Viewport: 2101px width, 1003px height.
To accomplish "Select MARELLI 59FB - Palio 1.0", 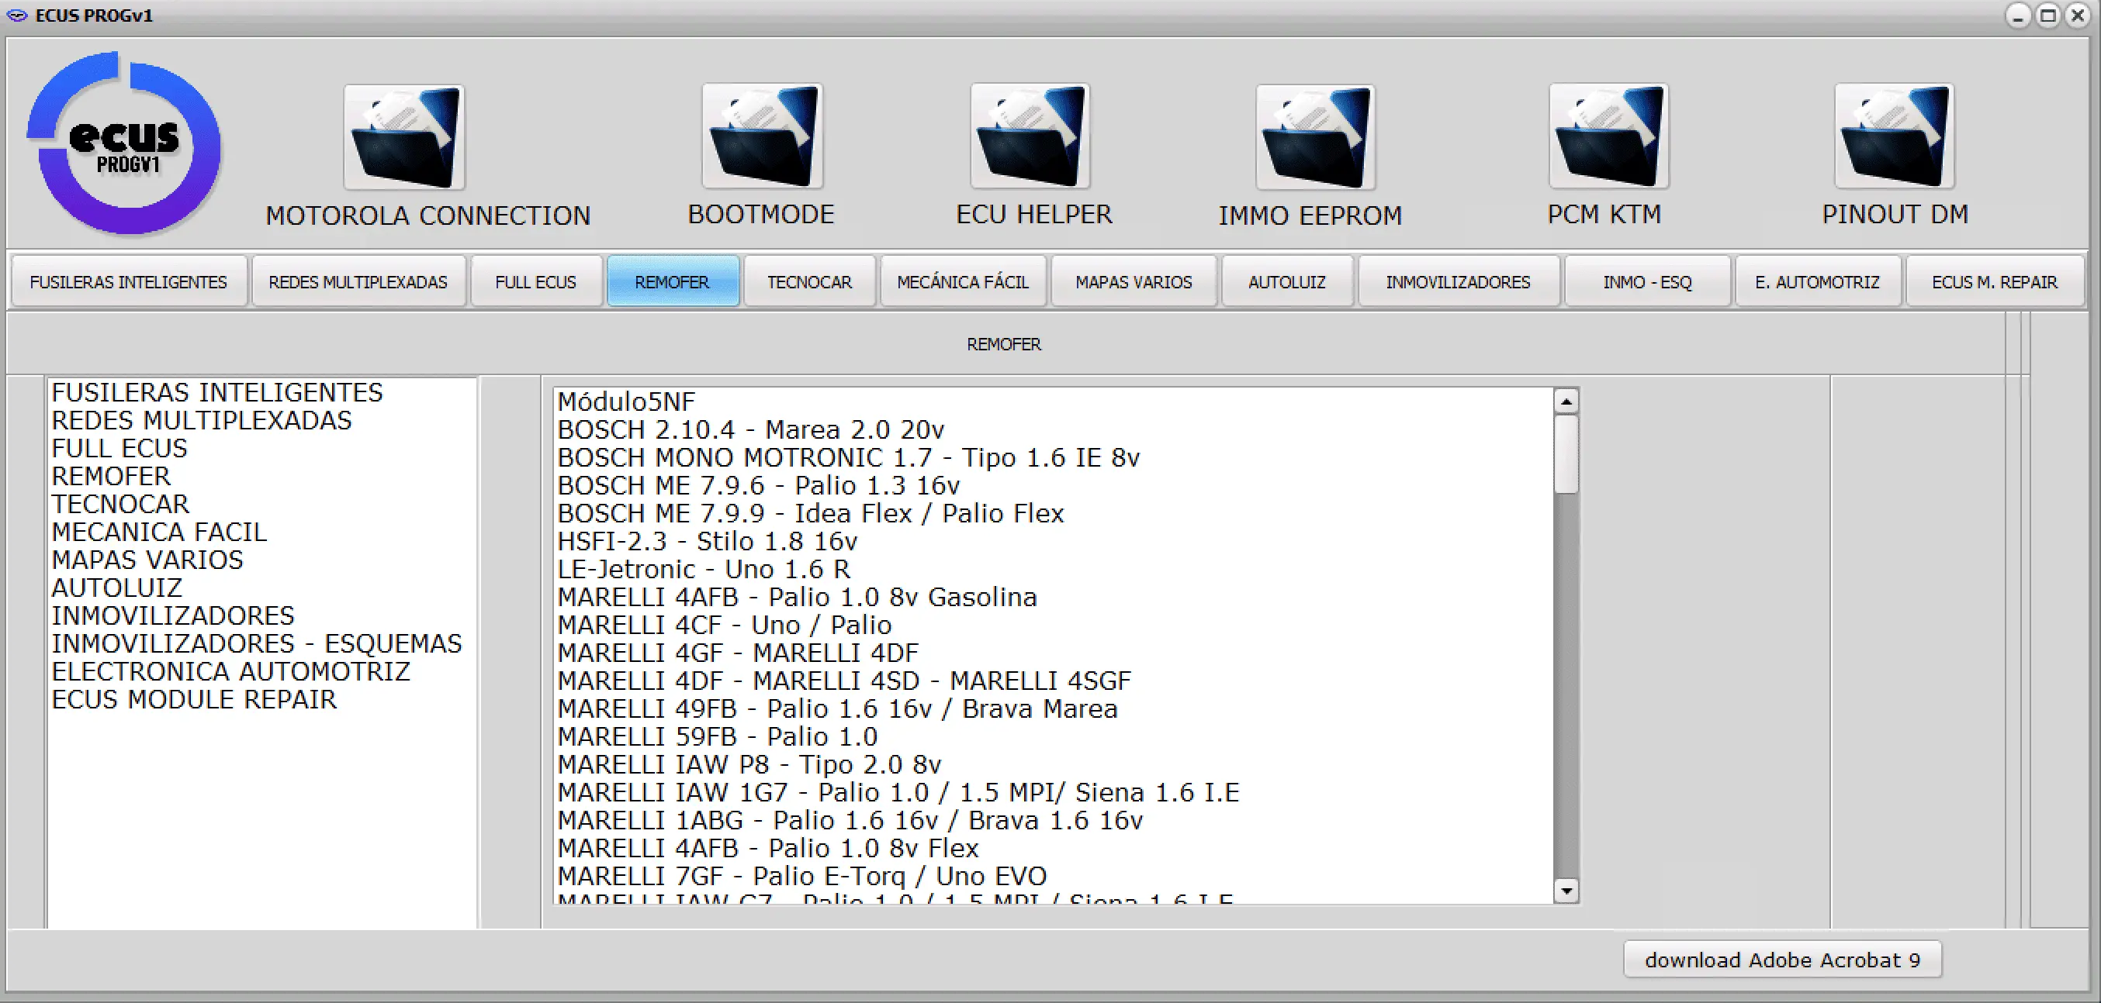I will pyautogui.click(x=717, y=736).
